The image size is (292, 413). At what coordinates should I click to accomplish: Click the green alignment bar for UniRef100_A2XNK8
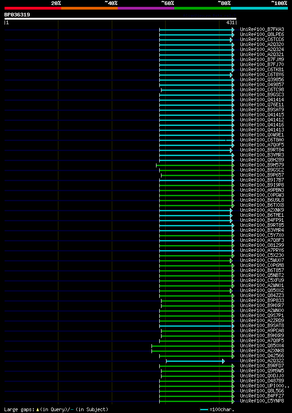(x=192, y=351)
